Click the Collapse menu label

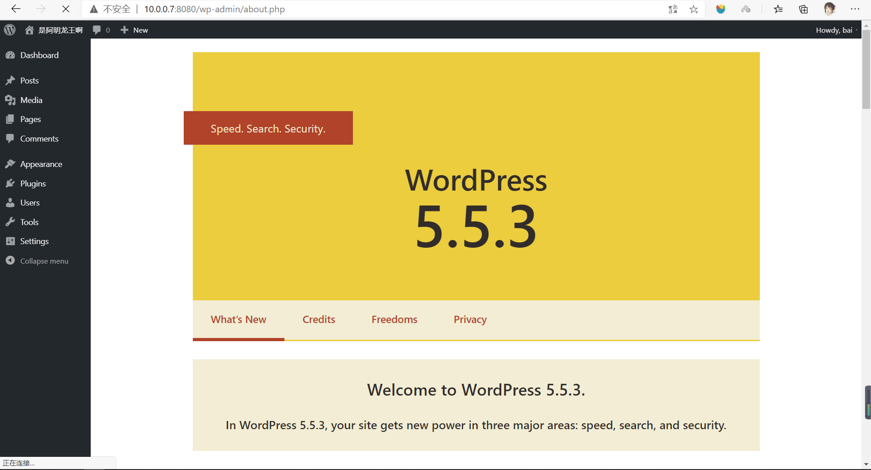click(x=44, y=261)
